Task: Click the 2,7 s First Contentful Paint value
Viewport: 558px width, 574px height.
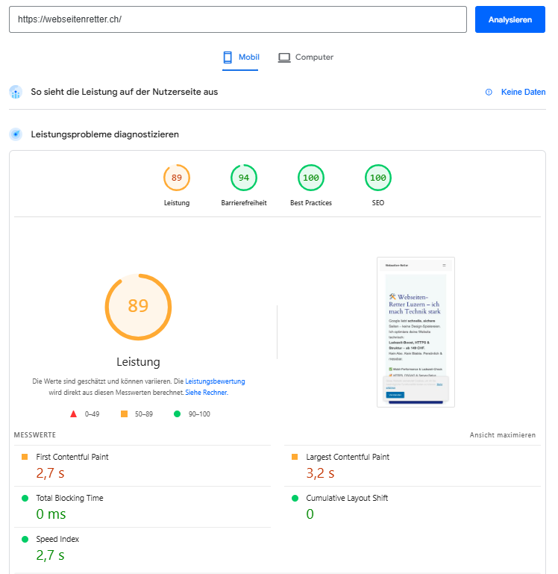Action: click(50, 473)
